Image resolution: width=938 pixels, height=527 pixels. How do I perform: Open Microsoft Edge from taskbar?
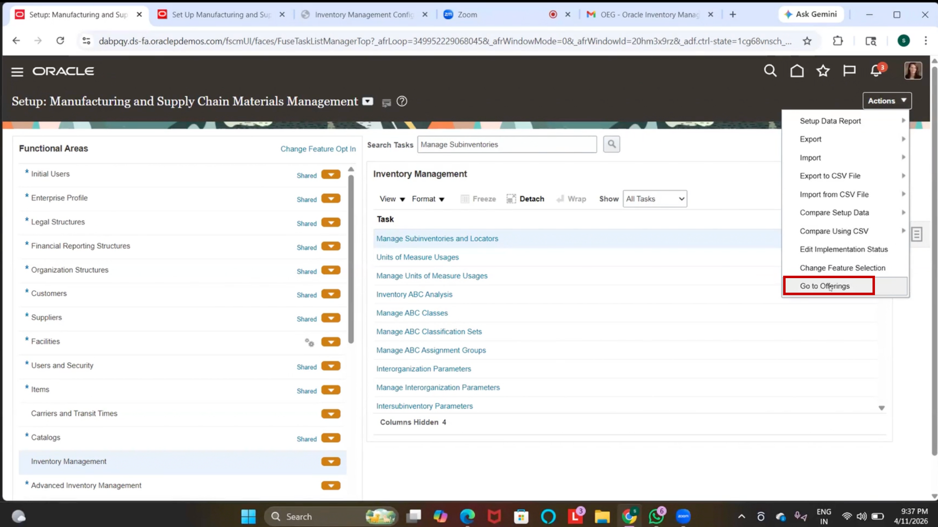point(467,516)
